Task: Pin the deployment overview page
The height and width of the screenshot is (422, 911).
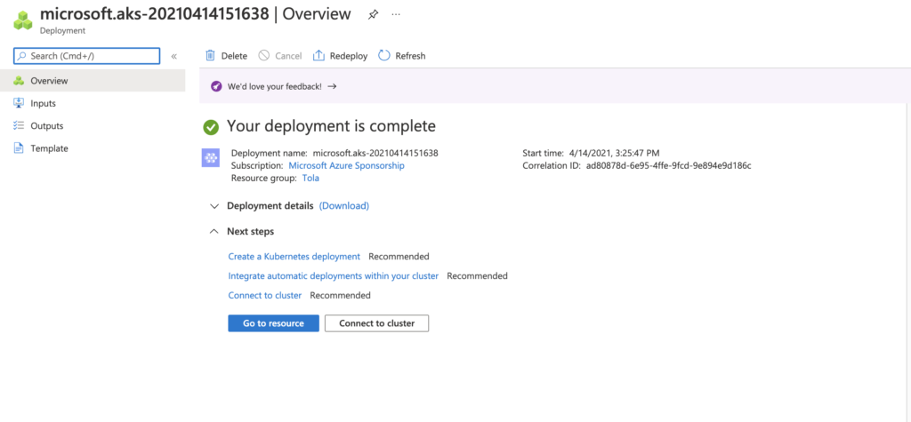Action: (373, 15)
